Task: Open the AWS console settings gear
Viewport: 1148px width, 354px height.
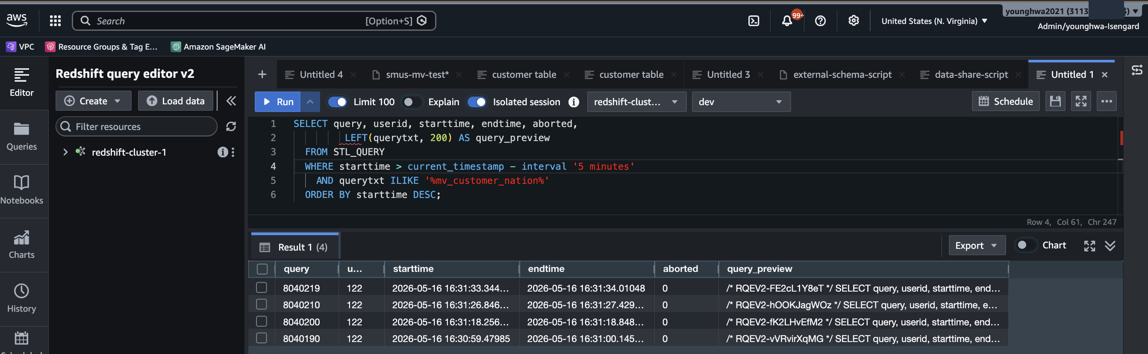Action: click(x=854, y=21)
